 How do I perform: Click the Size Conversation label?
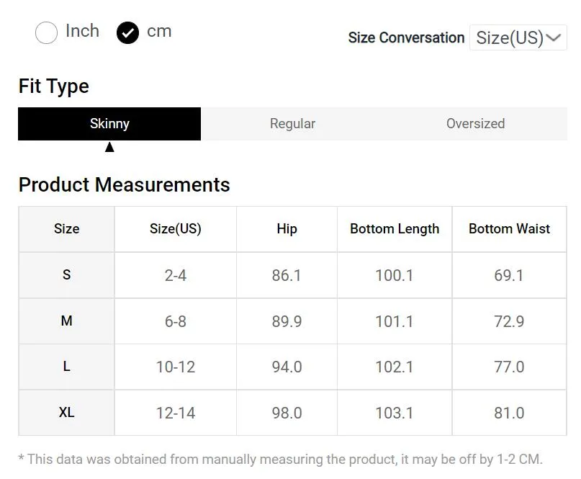(406, 37)
